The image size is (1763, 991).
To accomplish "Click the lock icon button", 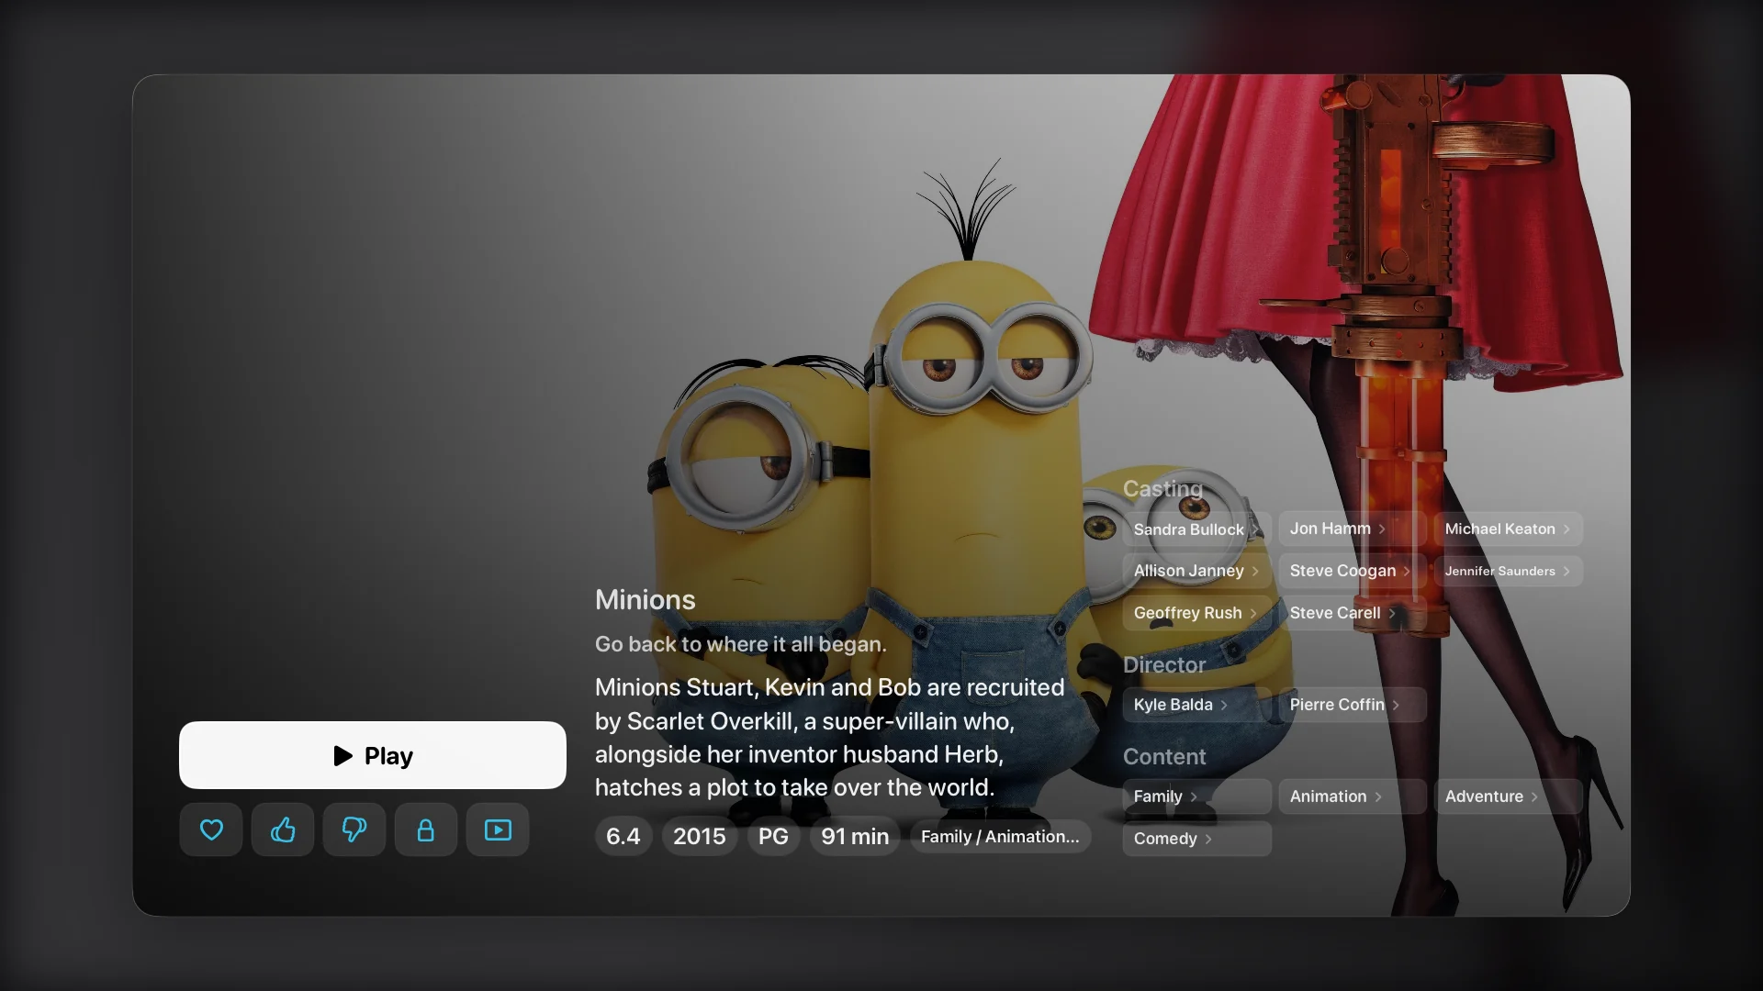I will [426, 830].
